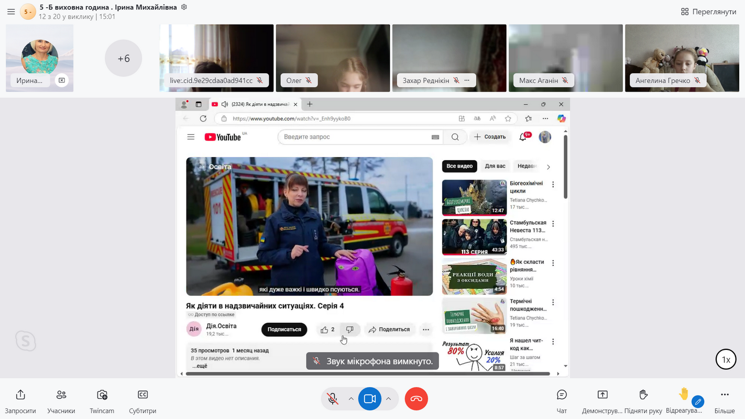Turn off the video camera
The image size is (745, 419).
point(369,399)
